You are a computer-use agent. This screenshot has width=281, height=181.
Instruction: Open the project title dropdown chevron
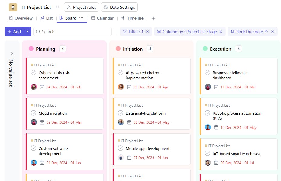click(58, 7)
